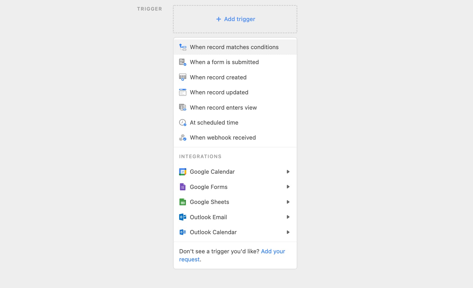The height and width of the screenshot is (288, 473).
Task: Open Google Forms integration text
Action: point(209,187)
